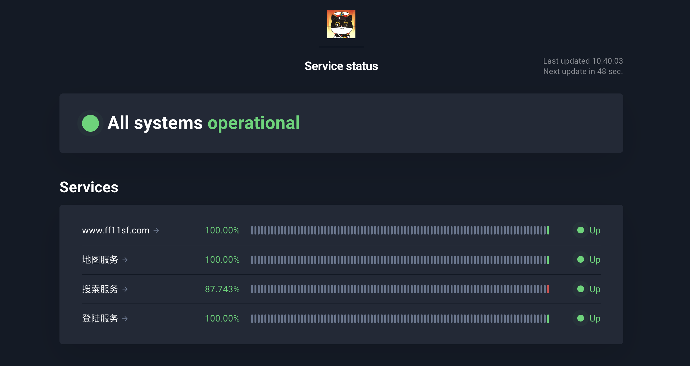The height and width of the screenshot is (366, 690).
Task: Click the red bar in 搜索服务 uptime history
Action: coord(548,289)
